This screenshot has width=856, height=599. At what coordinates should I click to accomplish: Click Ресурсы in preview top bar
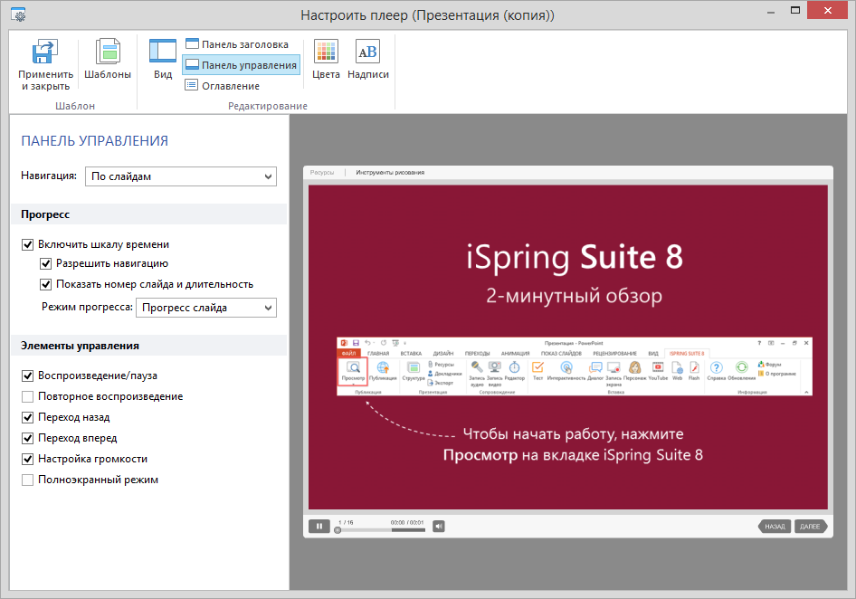click(x=322, y=173)
